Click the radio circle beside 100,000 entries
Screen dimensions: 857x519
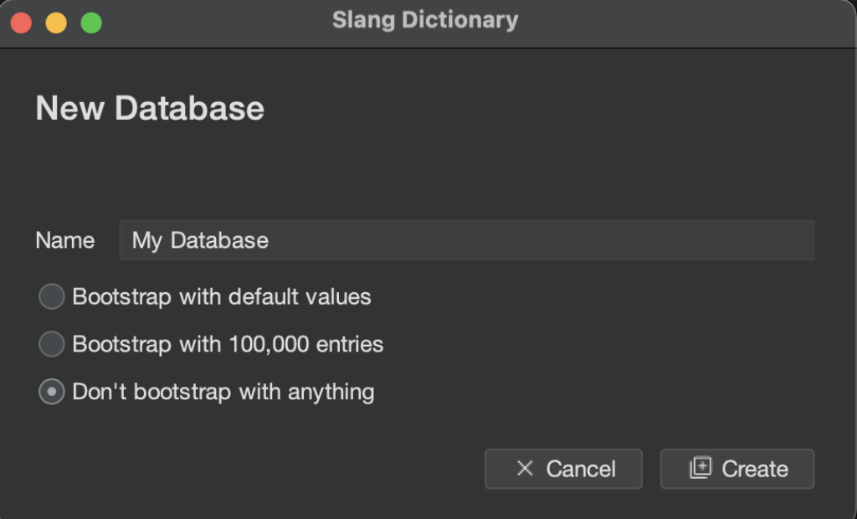pyautogui.click(x=51, y=344)
